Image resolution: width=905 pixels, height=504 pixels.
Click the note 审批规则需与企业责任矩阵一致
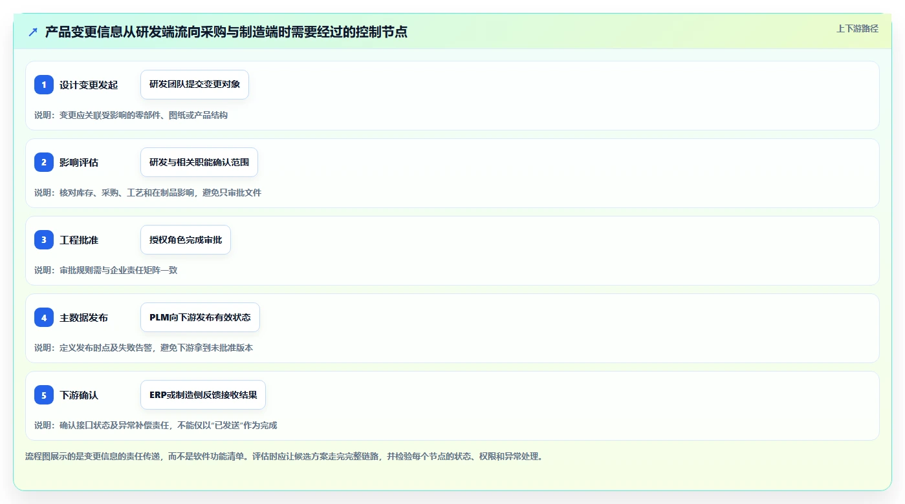pos(105,270)
